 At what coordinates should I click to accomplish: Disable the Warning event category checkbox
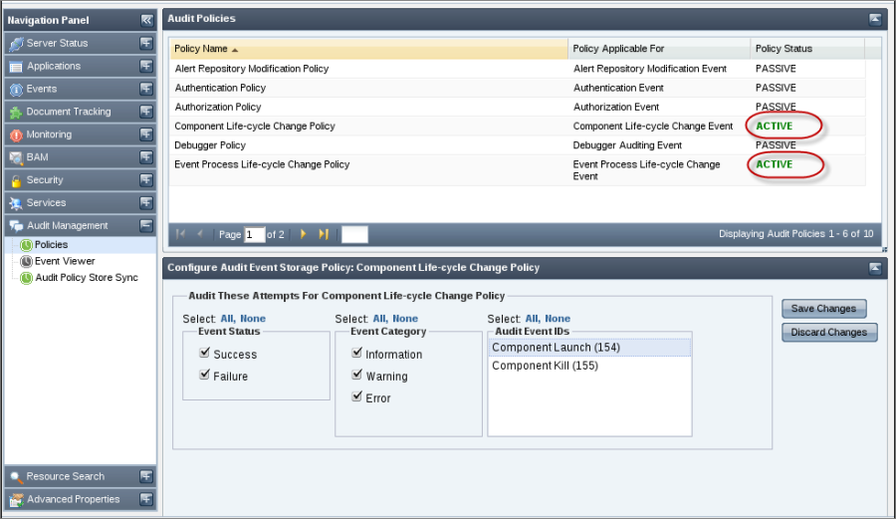357,375
